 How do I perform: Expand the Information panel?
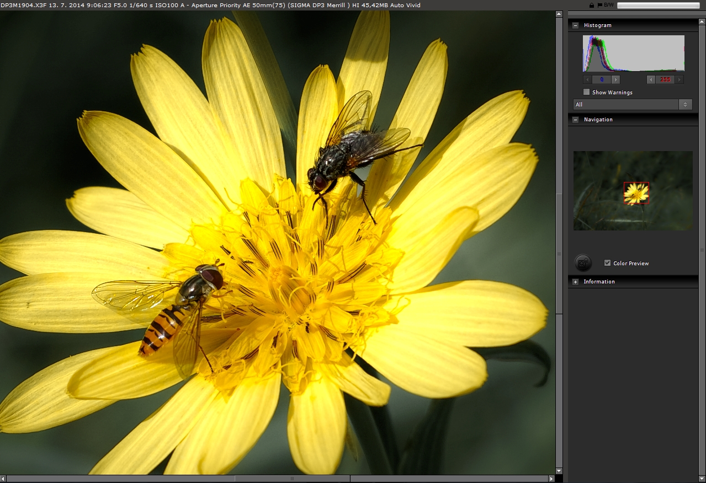(576, 282)
